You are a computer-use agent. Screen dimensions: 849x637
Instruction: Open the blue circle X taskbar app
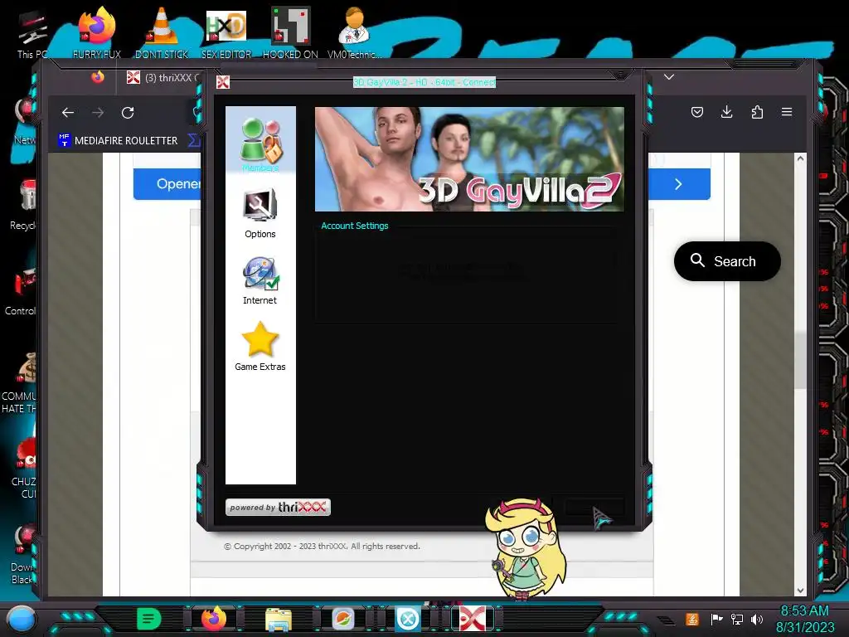click(408, 619)
